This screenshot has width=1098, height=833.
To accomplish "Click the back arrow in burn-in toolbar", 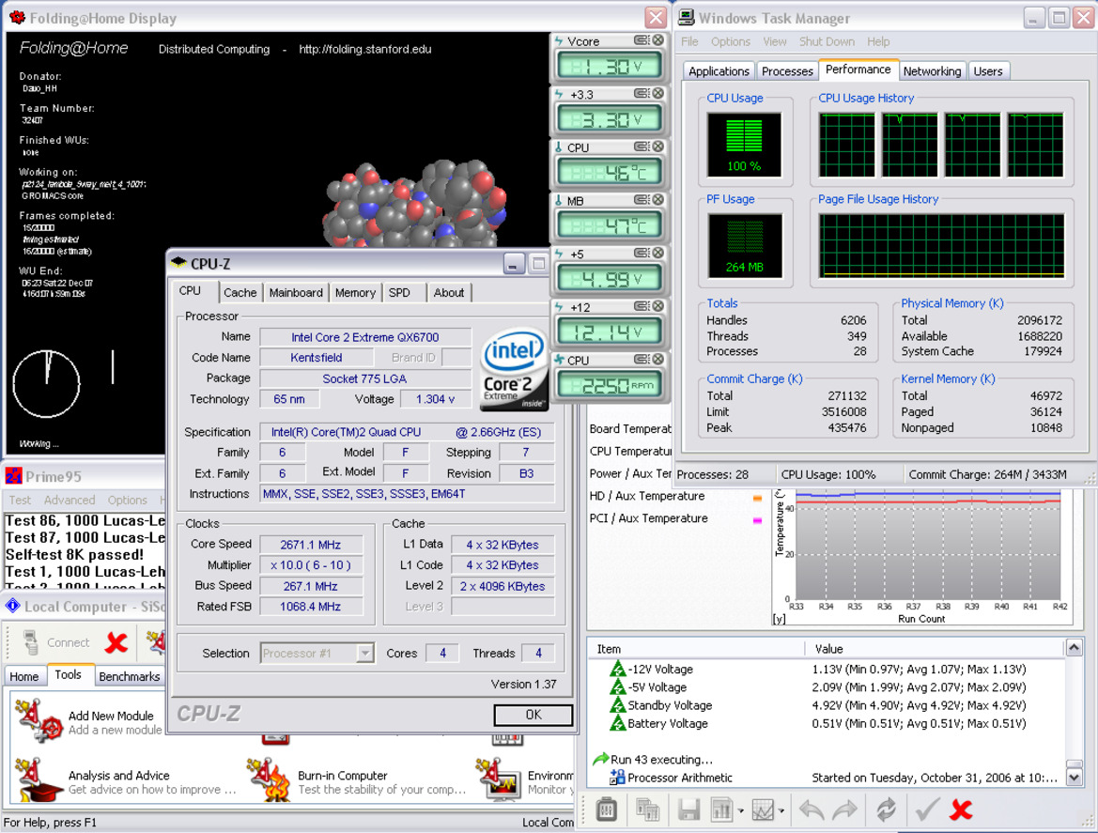I will point(812,810).
